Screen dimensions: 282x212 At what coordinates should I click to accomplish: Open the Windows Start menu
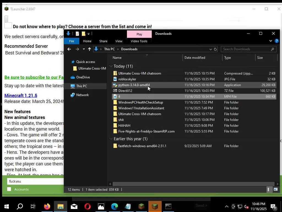pyautogui.click(x=7, y=206)
